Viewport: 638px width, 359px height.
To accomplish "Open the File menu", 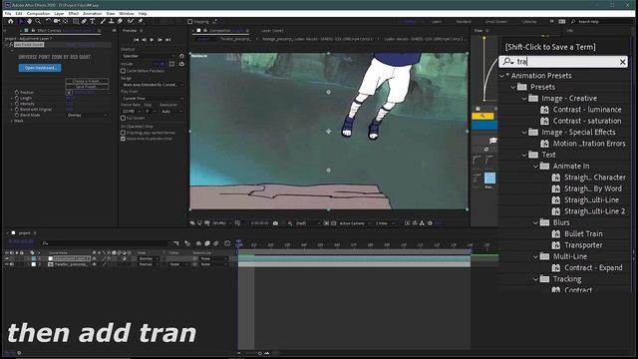I will pos(8,13).
